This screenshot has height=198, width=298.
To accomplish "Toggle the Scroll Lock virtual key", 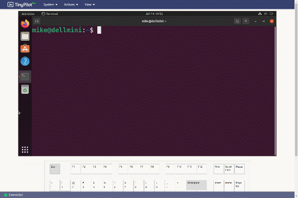I will 229,169.
